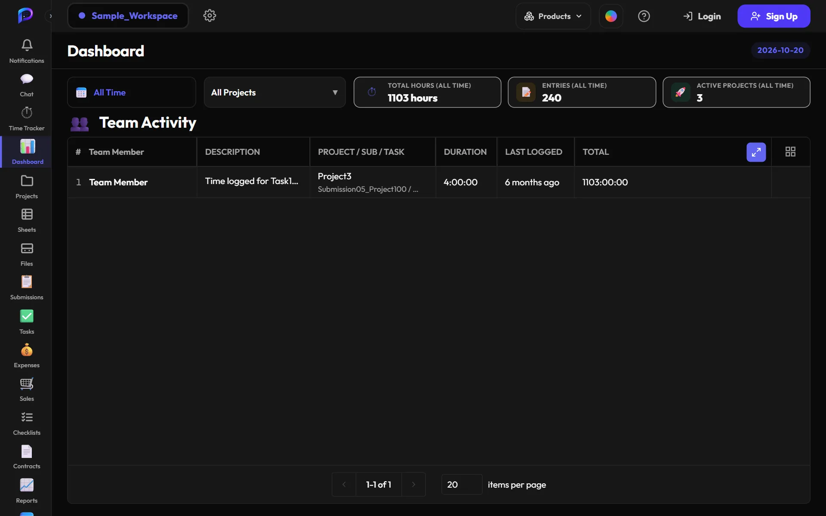Open the Time Tracker stopwatch
The image size is (826, 516).
pyautogui.click(x=27, y=119)
